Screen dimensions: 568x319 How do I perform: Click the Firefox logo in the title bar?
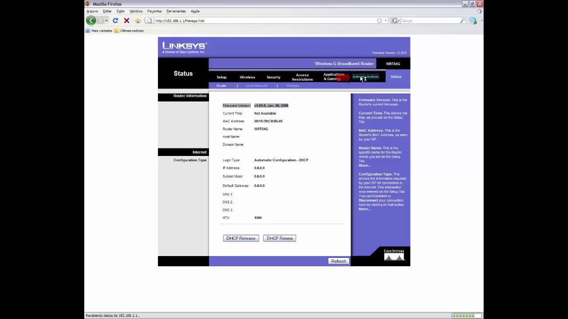[x=88, y=4]
